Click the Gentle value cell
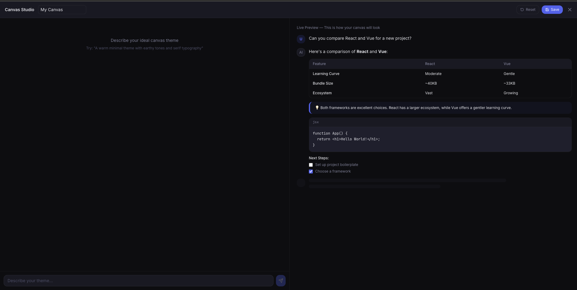 point(509,74)
